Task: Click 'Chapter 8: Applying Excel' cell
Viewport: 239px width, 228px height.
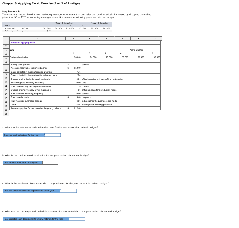Action: pos(38,43)
